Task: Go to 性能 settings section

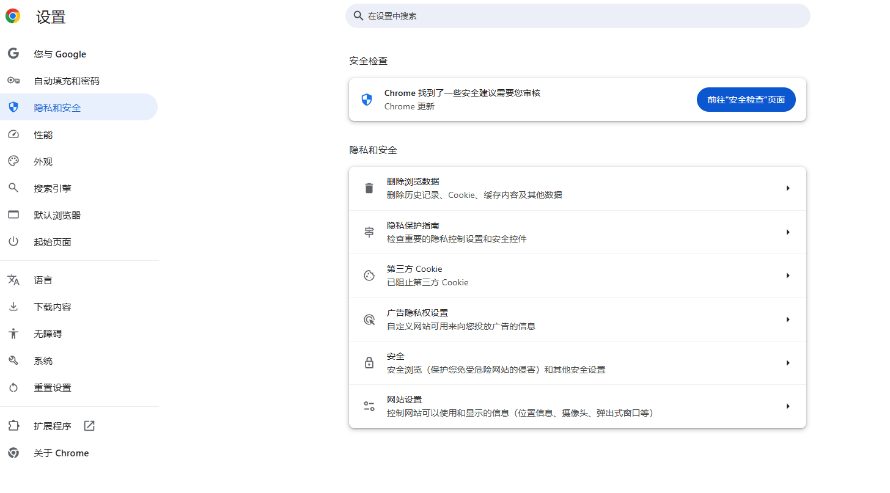Action: point(79,134)
